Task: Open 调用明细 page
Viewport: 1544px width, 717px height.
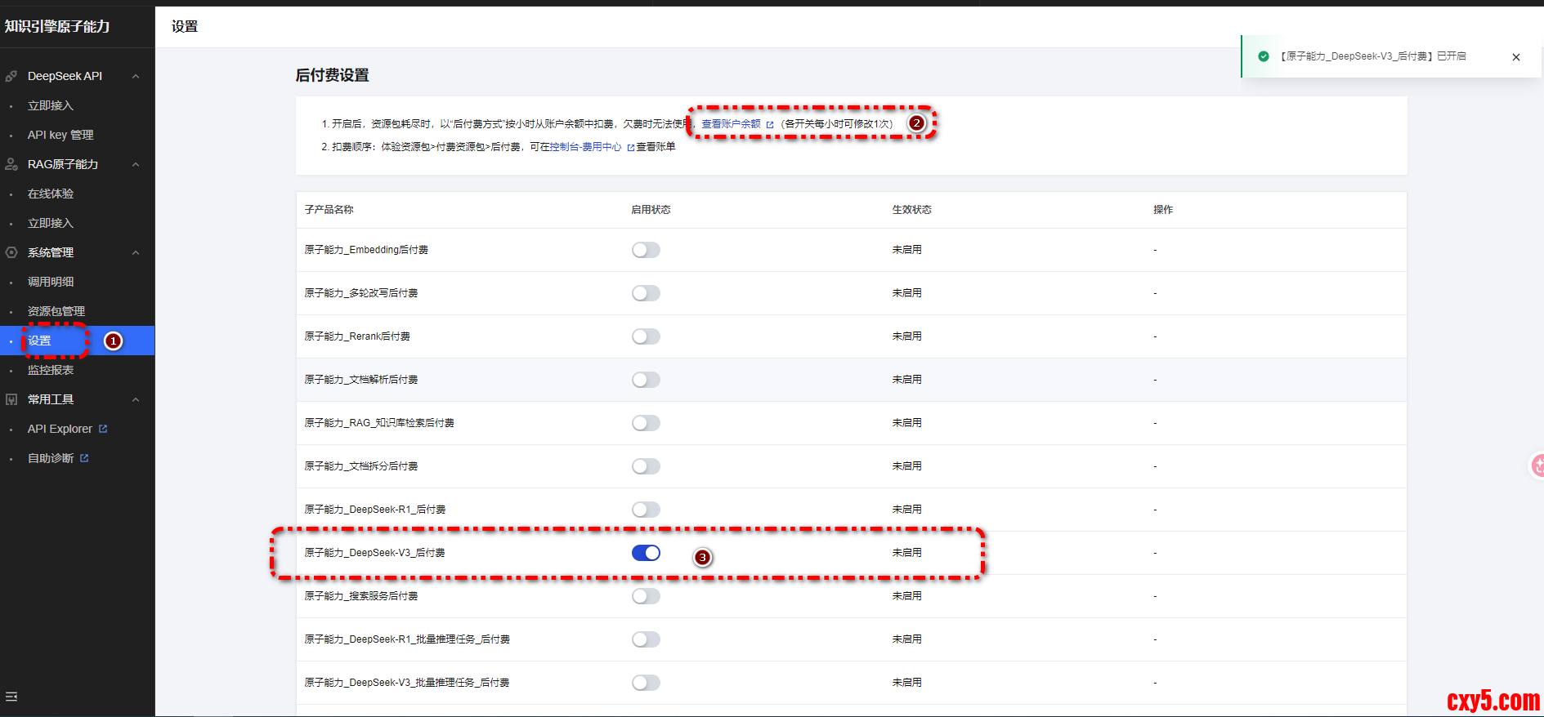Action: (x=51, y=282)
